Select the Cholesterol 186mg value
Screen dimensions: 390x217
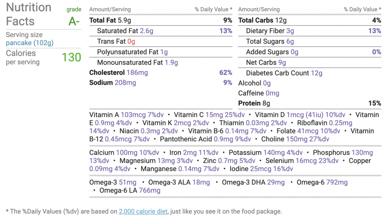tap(137, 73)
